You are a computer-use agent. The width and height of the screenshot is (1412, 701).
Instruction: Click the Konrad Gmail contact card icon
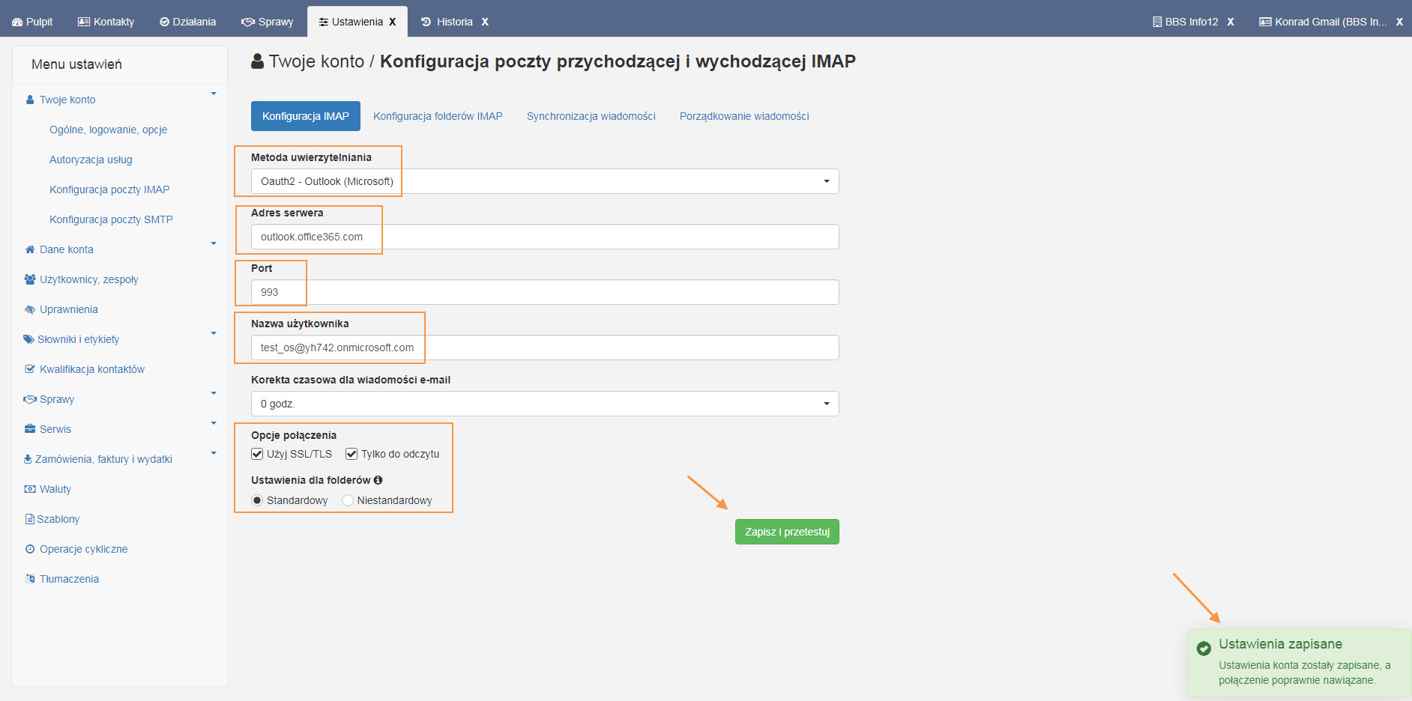(x=1265, y=22)
